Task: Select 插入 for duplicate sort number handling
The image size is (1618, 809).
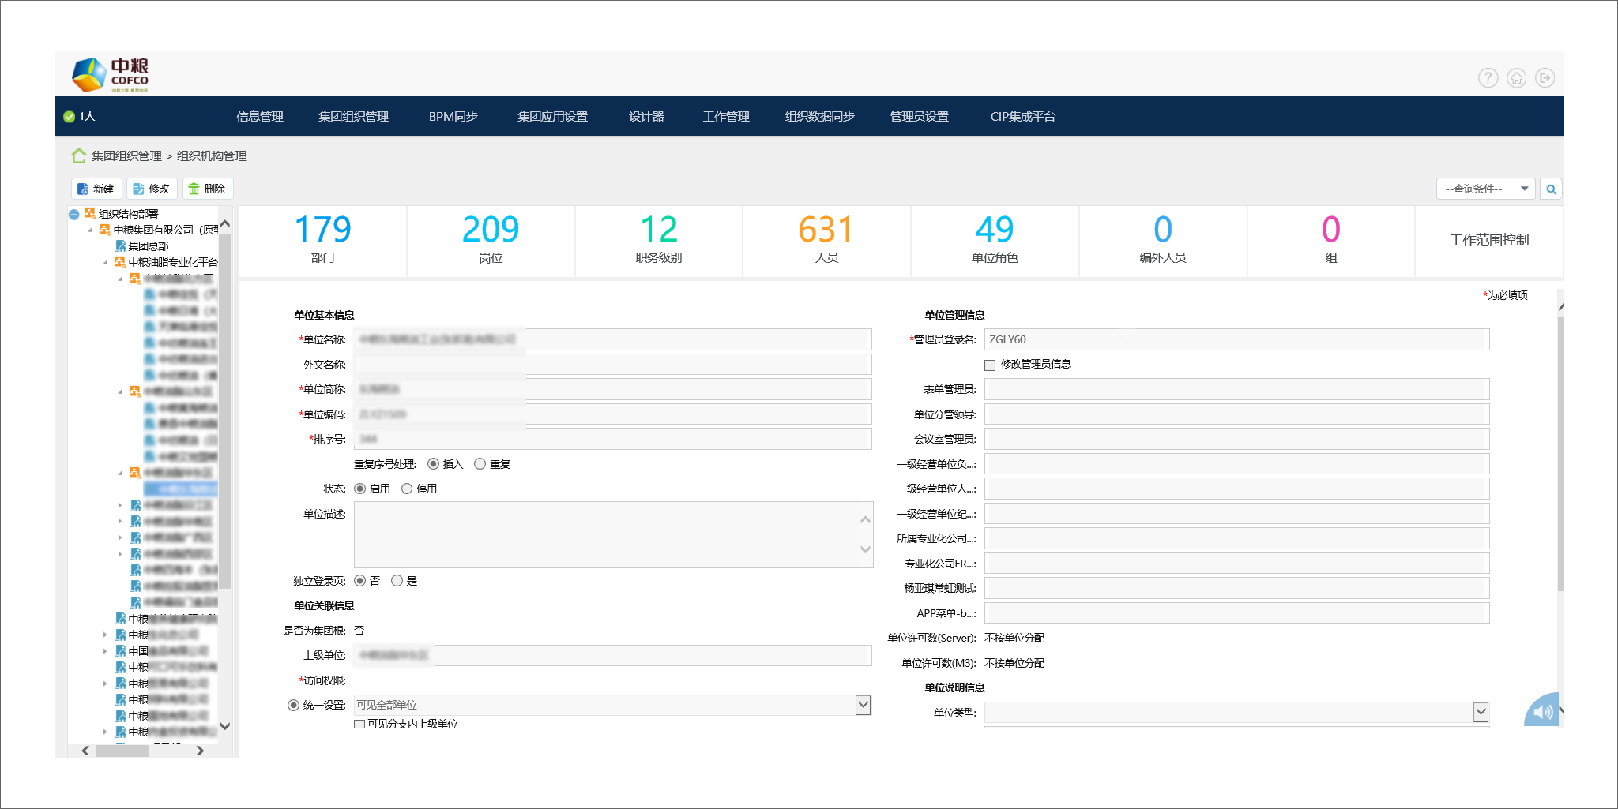Action: pos(433,464)
